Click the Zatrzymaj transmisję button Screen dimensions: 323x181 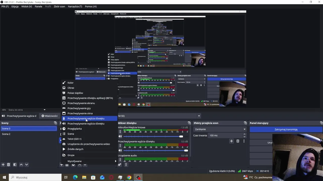286,129
